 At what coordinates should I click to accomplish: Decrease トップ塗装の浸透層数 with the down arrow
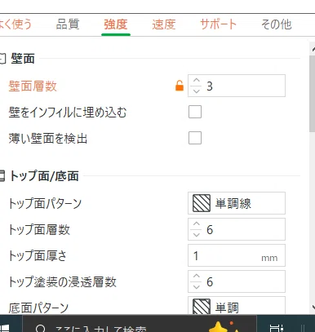coord(197,286)
